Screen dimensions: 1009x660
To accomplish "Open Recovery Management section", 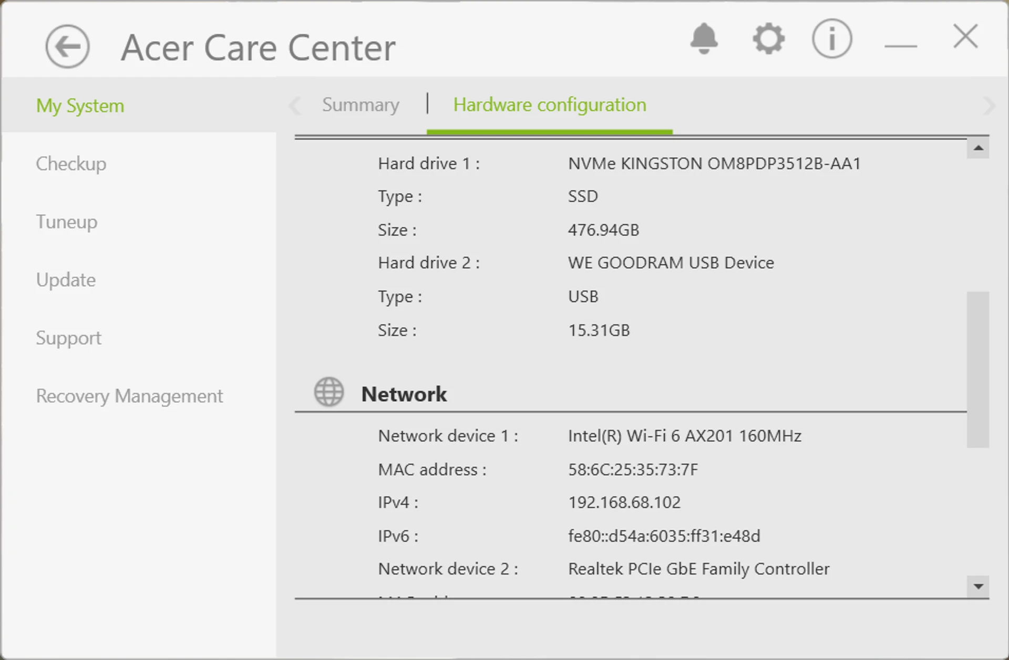I will [129, 396].
